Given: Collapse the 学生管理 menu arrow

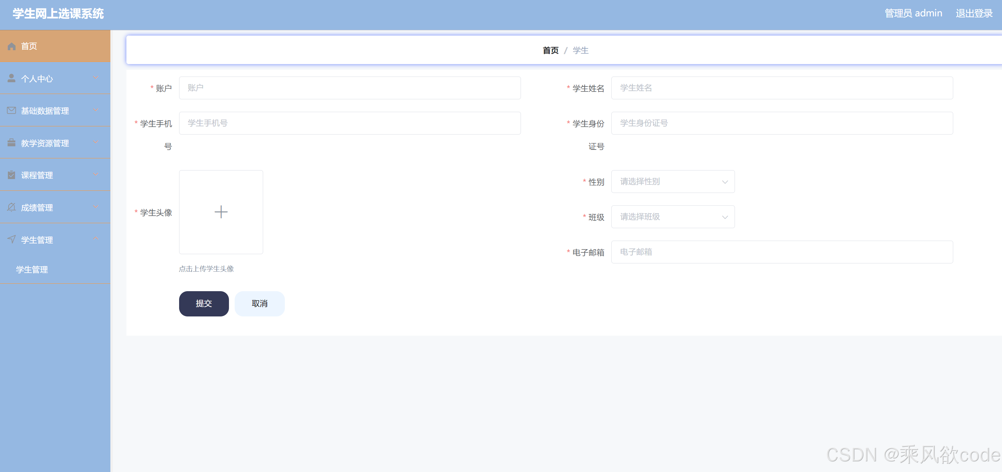Looking at the screenshot, I should point(96,239).
